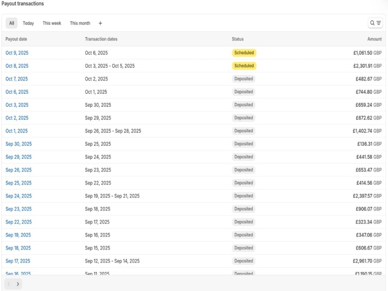Click the Sep 30, 2025 transaction date
The width and height of the screenshot is (388, 291).
tap(98, 105)
